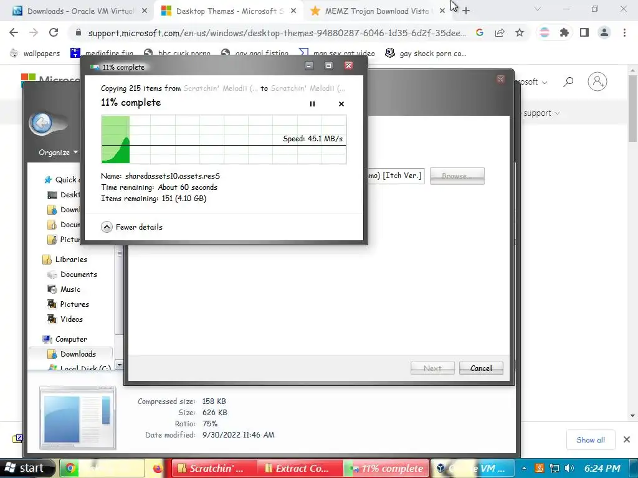Close the downloads bar
The height and width of the screenshot is (478, 638).
point(627,439)
